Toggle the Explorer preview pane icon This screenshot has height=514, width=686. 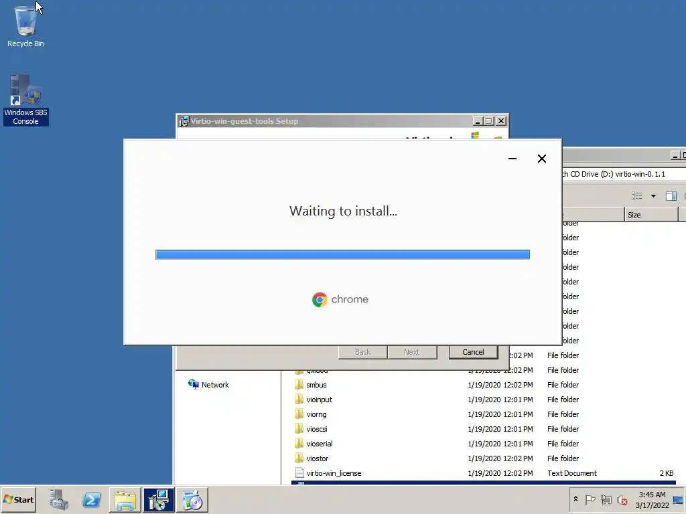(x=671, y=196)
